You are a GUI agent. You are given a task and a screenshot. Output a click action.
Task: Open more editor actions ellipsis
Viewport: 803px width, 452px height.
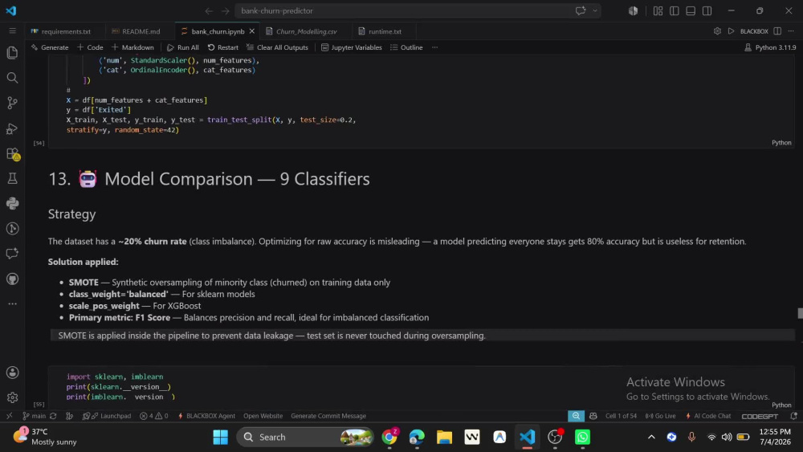pyautogui.click(x=791, y=31)
